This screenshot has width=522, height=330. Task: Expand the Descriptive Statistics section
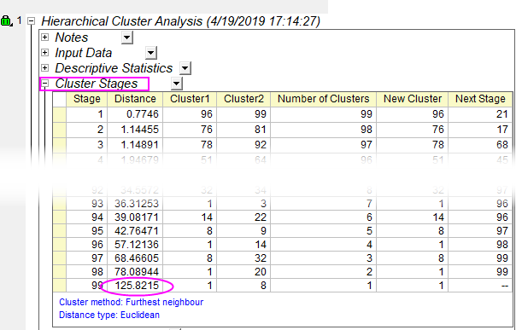tap(45, 68)
